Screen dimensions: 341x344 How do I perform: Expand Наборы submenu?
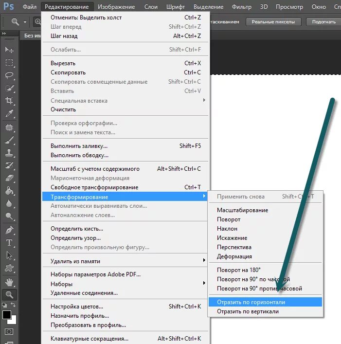tap(125, 284)
